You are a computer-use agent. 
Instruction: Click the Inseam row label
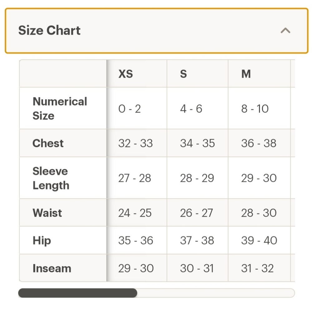(52, 268)
